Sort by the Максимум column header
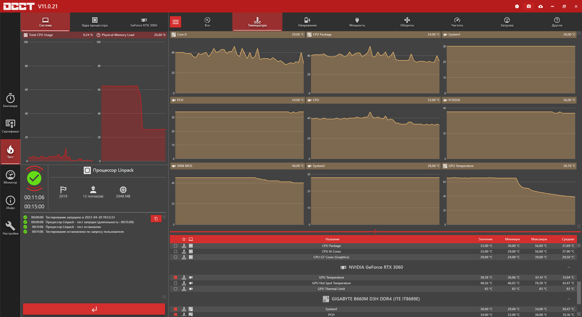 tap(539, 239)
